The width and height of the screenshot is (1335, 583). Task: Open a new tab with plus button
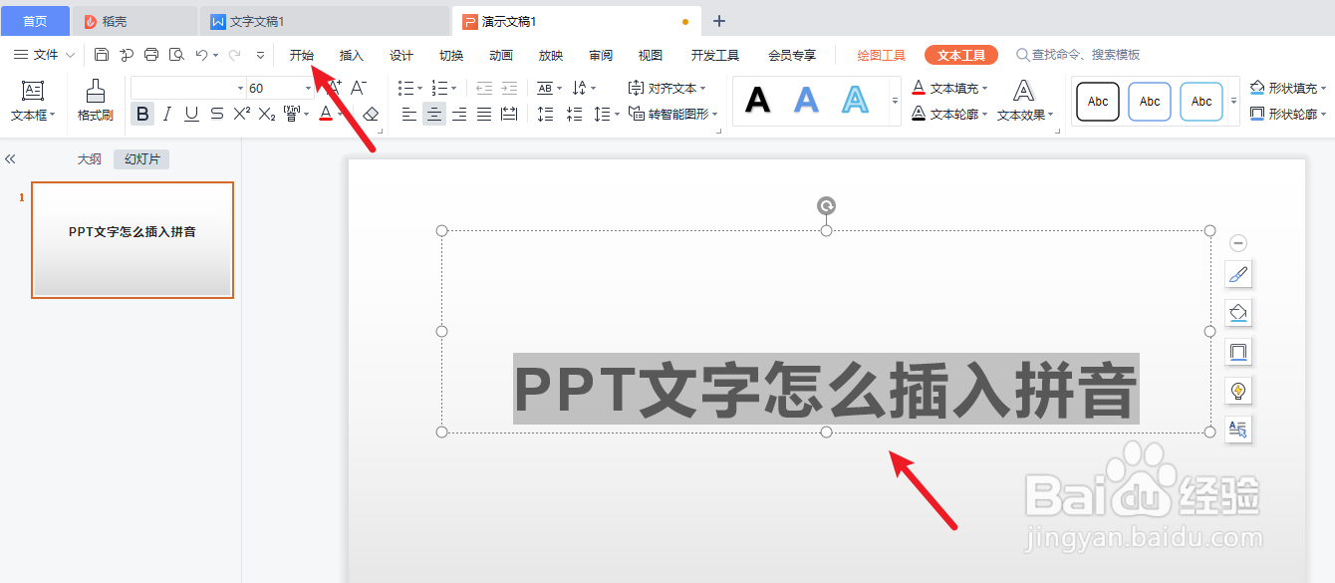point(719,21)
